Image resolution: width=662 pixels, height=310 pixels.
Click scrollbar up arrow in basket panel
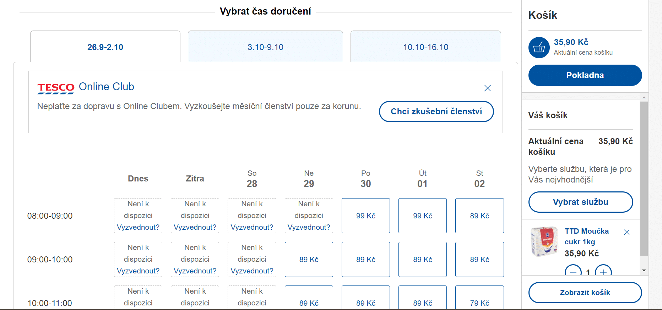(644, 97)
